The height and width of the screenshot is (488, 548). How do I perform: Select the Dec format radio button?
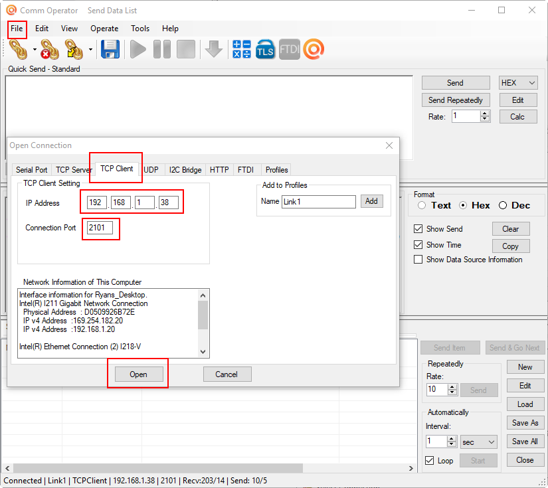coord(503,205)
